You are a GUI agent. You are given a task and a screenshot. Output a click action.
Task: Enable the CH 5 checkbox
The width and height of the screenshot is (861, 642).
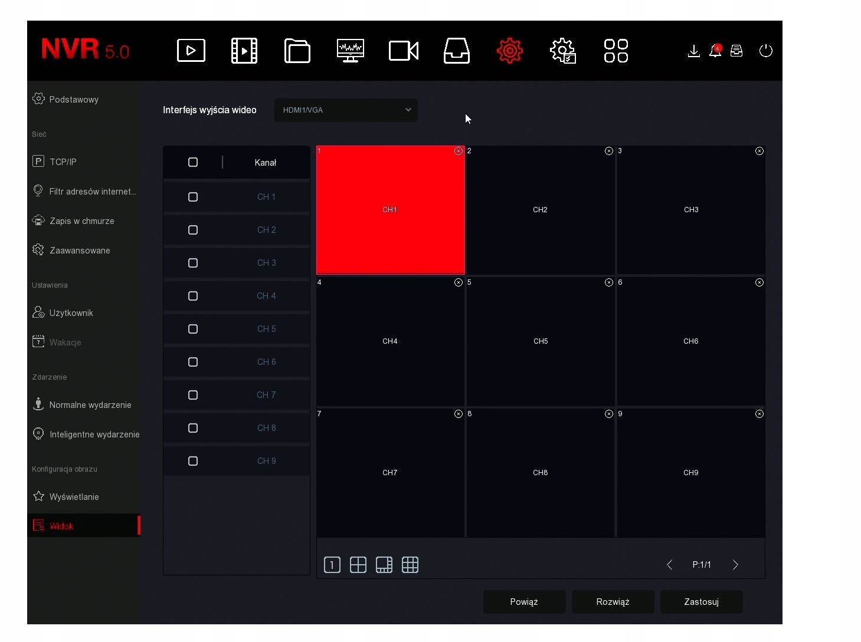click(x=193, y=329)
